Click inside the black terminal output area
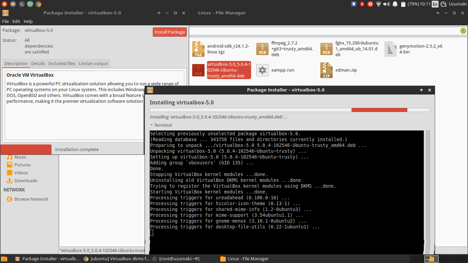The image size is (468, 263). click(287, 192)
